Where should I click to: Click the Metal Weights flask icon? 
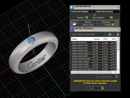coord(72,29)
